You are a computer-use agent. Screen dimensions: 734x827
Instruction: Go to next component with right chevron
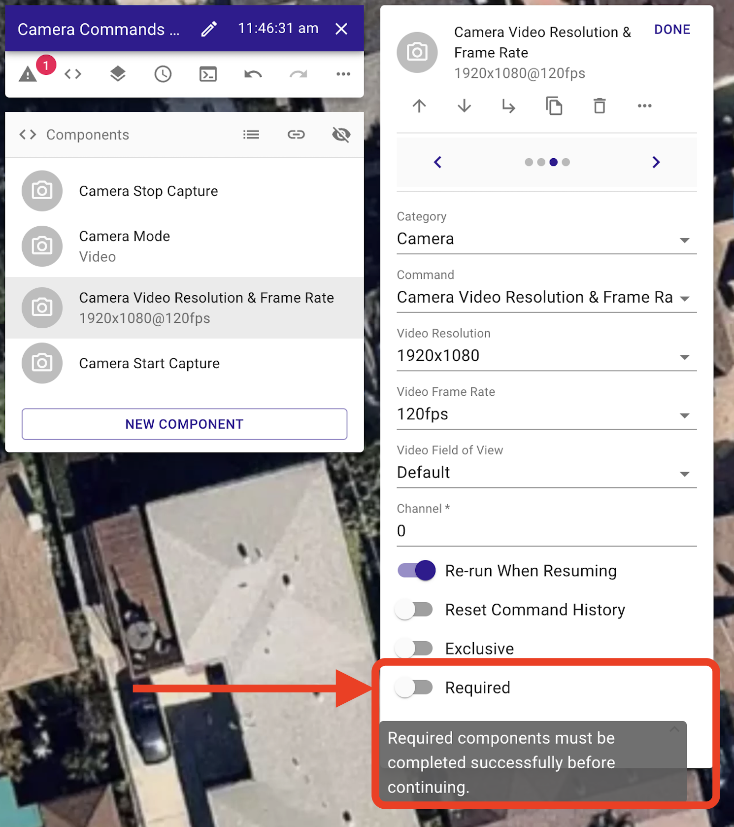(x=656, y=162)
